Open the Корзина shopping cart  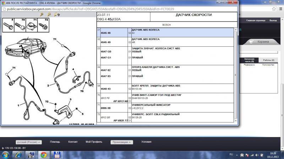[263, 41]
